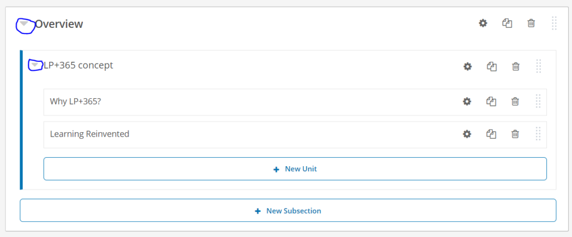Duplicate the LP+365 concept subsection
Viewport: 572px width, 237px height.
point(492,66)
